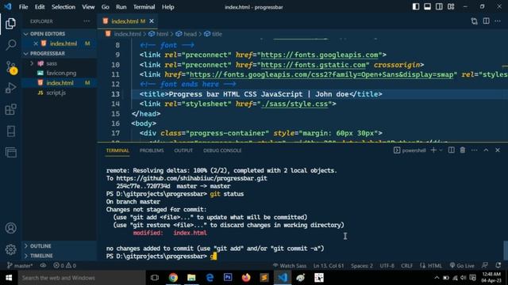Screen dimensions: 508x285
Task: Open the Edit menu
Action: (x=40, y=7)
